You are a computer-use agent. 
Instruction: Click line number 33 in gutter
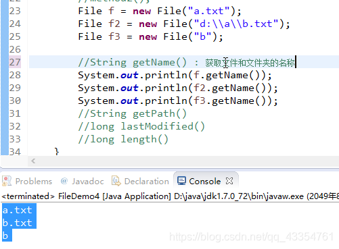point(15,139)
